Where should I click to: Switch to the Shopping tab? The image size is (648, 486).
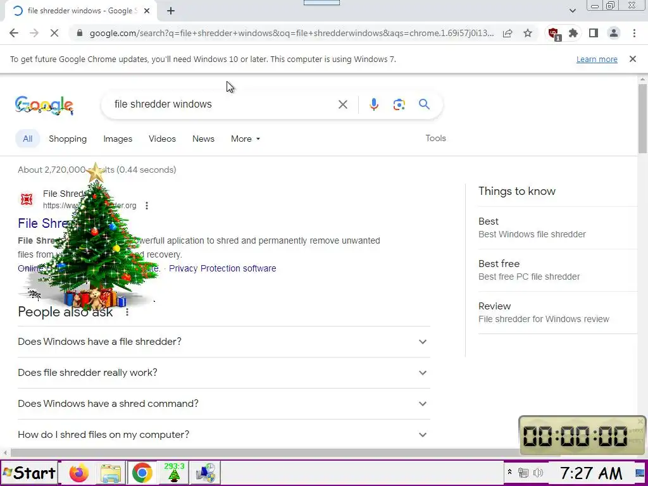click(68, 139)
